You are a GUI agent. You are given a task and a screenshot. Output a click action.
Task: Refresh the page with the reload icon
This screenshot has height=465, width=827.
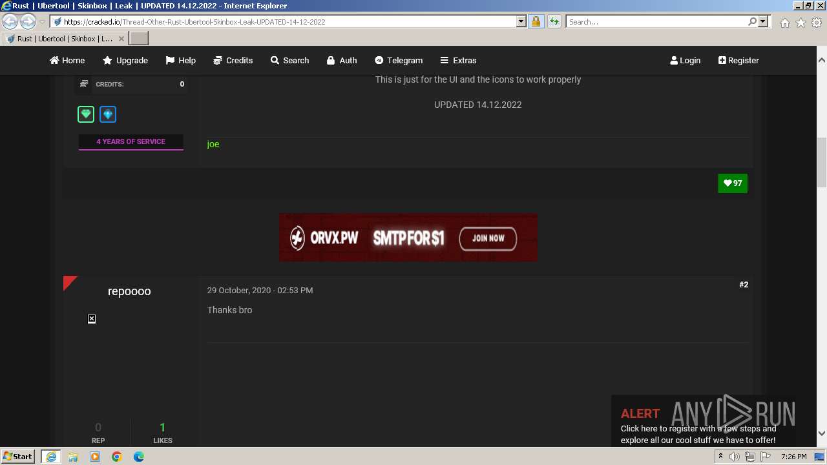click(554, 21)
